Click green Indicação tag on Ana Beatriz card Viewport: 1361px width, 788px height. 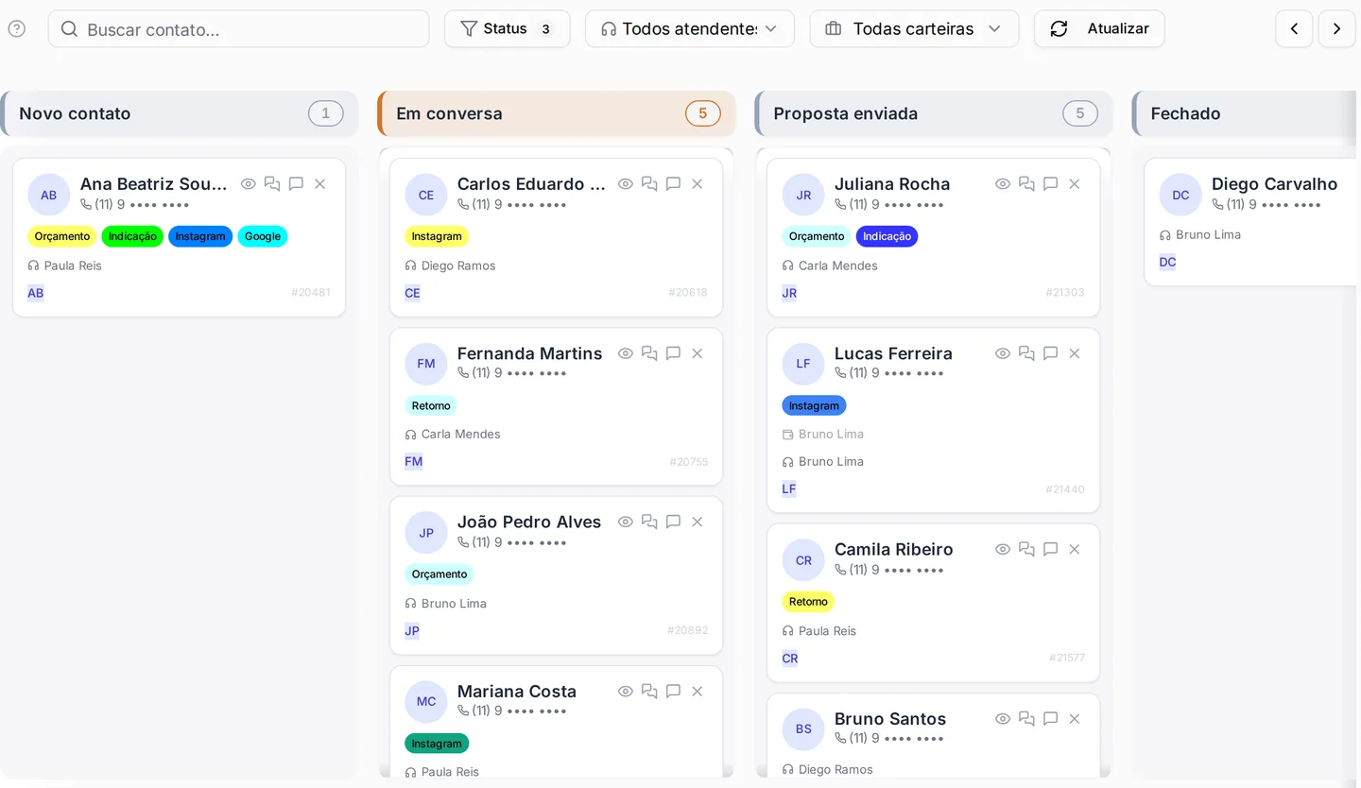[132, 236]
